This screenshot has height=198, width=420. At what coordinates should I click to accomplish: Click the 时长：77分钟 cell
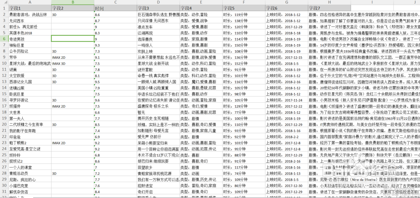click(244, 112)
